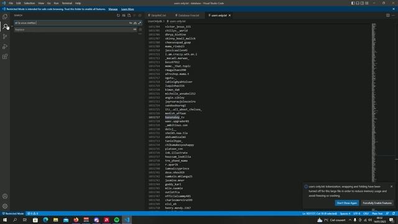The width and height of the screenshot is (398, 224).
Task: Toggle Match Case in search box
Action: click(131, 23)
